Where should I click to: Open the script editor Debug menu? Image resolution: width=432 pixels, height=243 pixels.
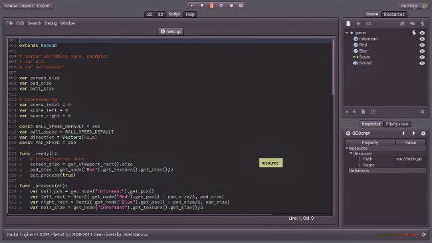point(51,23)
